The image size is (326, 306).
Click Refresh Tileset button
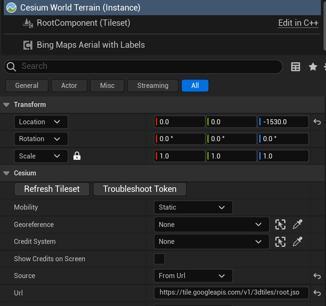pos(52,189)
